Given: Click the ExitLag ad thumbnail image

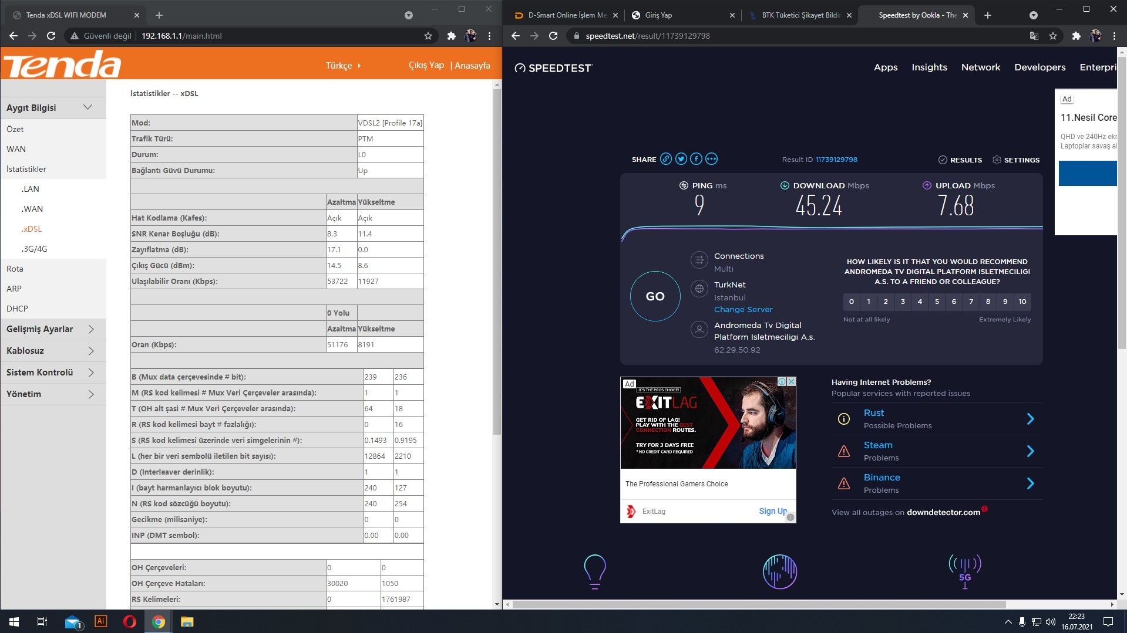Looking at the screenshot, I should (x=708, y=423).
